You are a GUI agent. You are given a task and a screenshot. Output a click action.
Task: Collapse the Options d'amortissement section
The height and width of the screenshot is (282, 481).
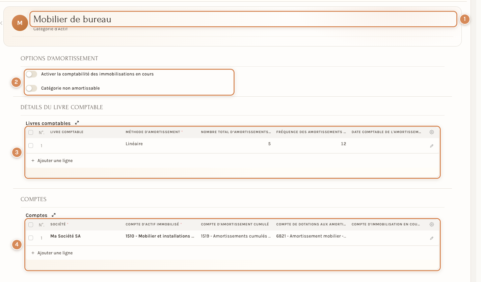(x=59, y=59)
